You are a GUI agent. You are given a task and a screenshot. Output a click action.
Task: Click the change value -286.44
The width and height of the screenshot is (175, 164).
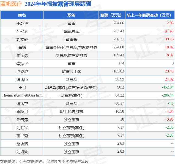pyautogui.click(x=168, y=95)
